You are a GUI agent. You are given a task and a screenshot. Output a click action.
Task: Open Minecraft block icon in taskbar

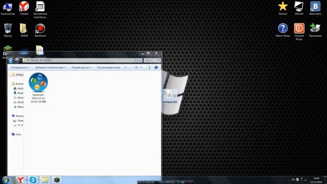[x=57, y=180]
